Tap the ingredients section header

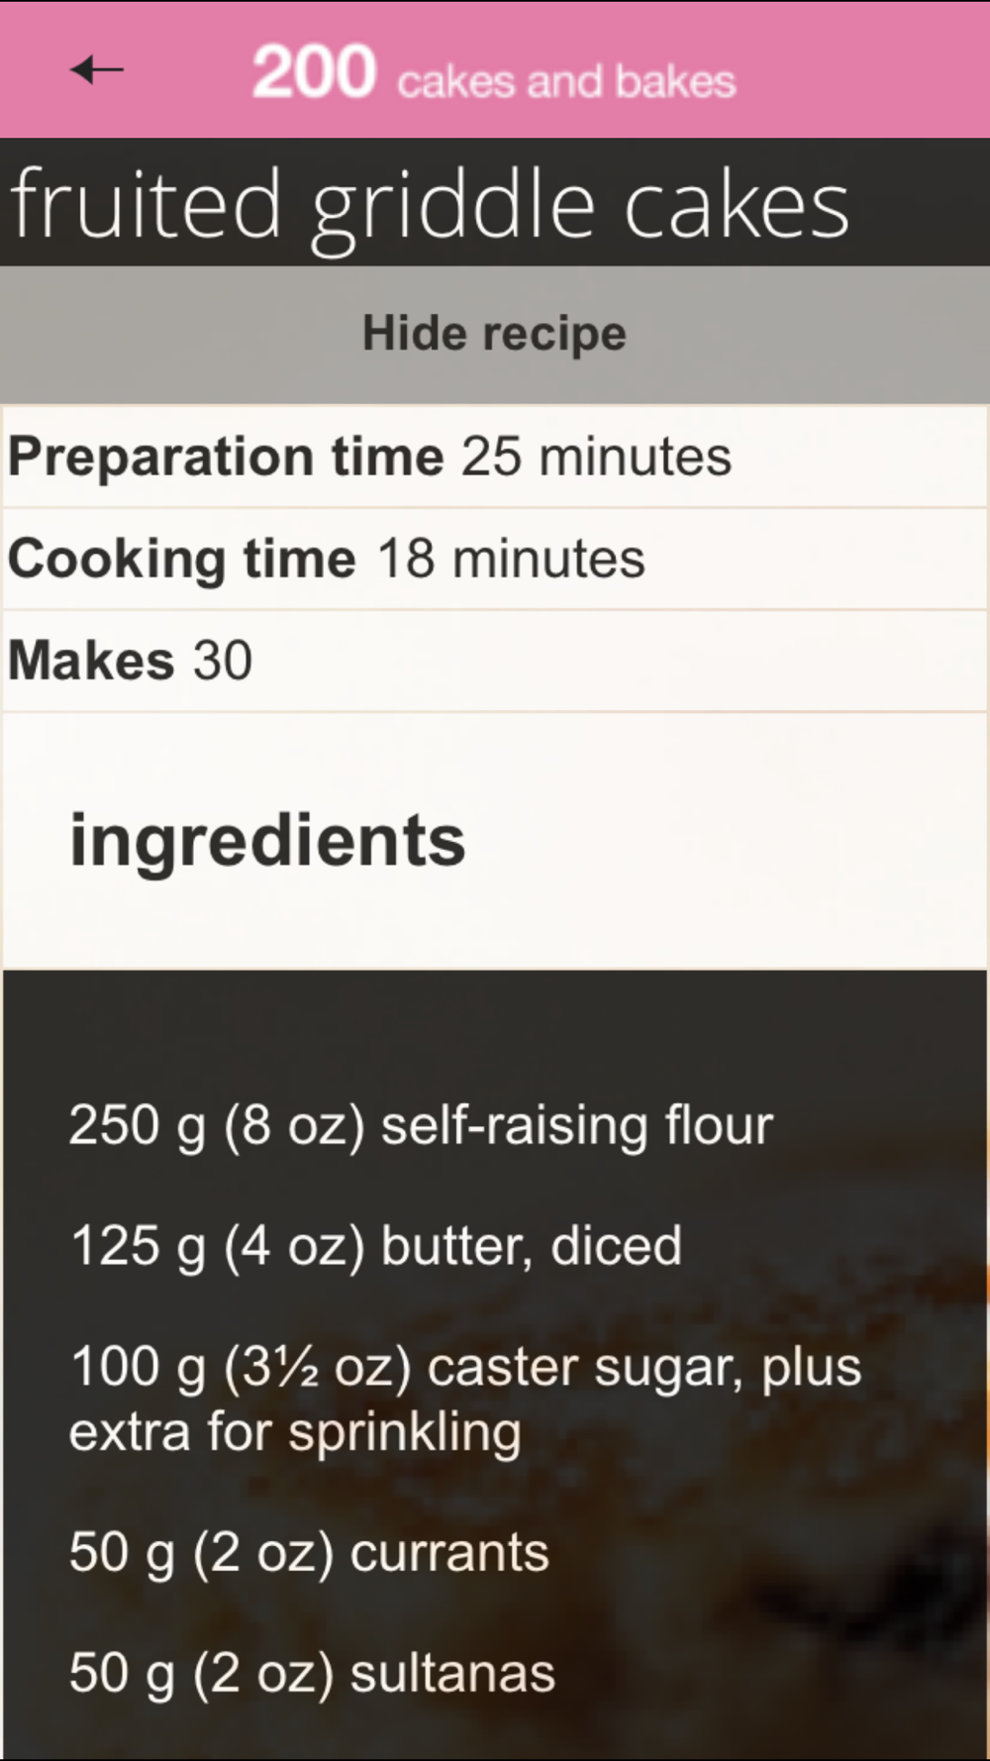tap(267, 841)
